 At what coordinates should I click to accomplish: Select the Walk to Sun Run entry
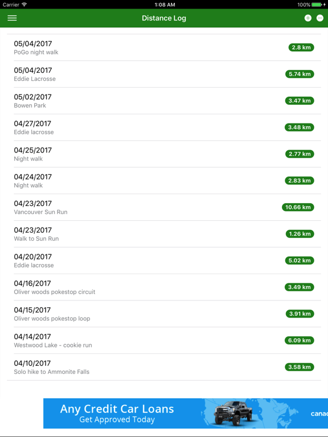[x=164, y=234]
